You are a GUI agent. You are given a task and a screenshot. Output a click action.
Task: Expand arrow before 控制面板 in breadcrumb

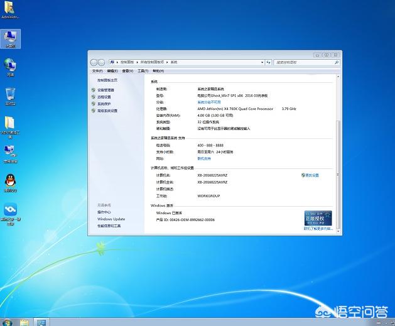(x=117, y=62)
